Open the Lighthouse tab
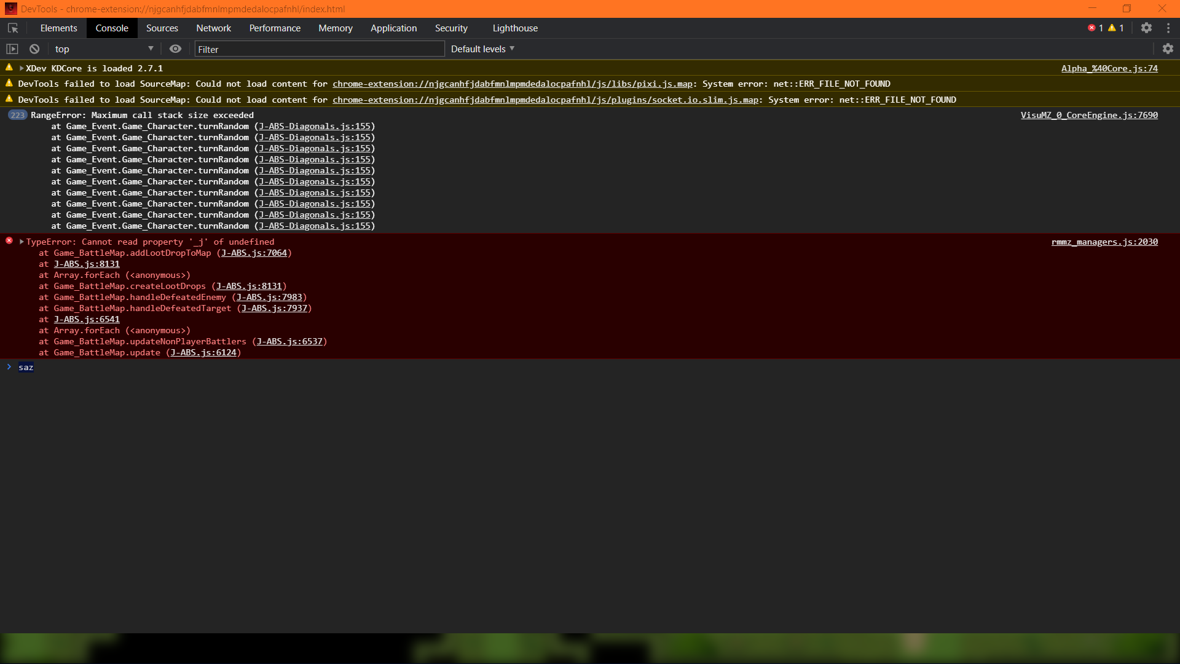The image size is (1180, 664). [515, 28]
